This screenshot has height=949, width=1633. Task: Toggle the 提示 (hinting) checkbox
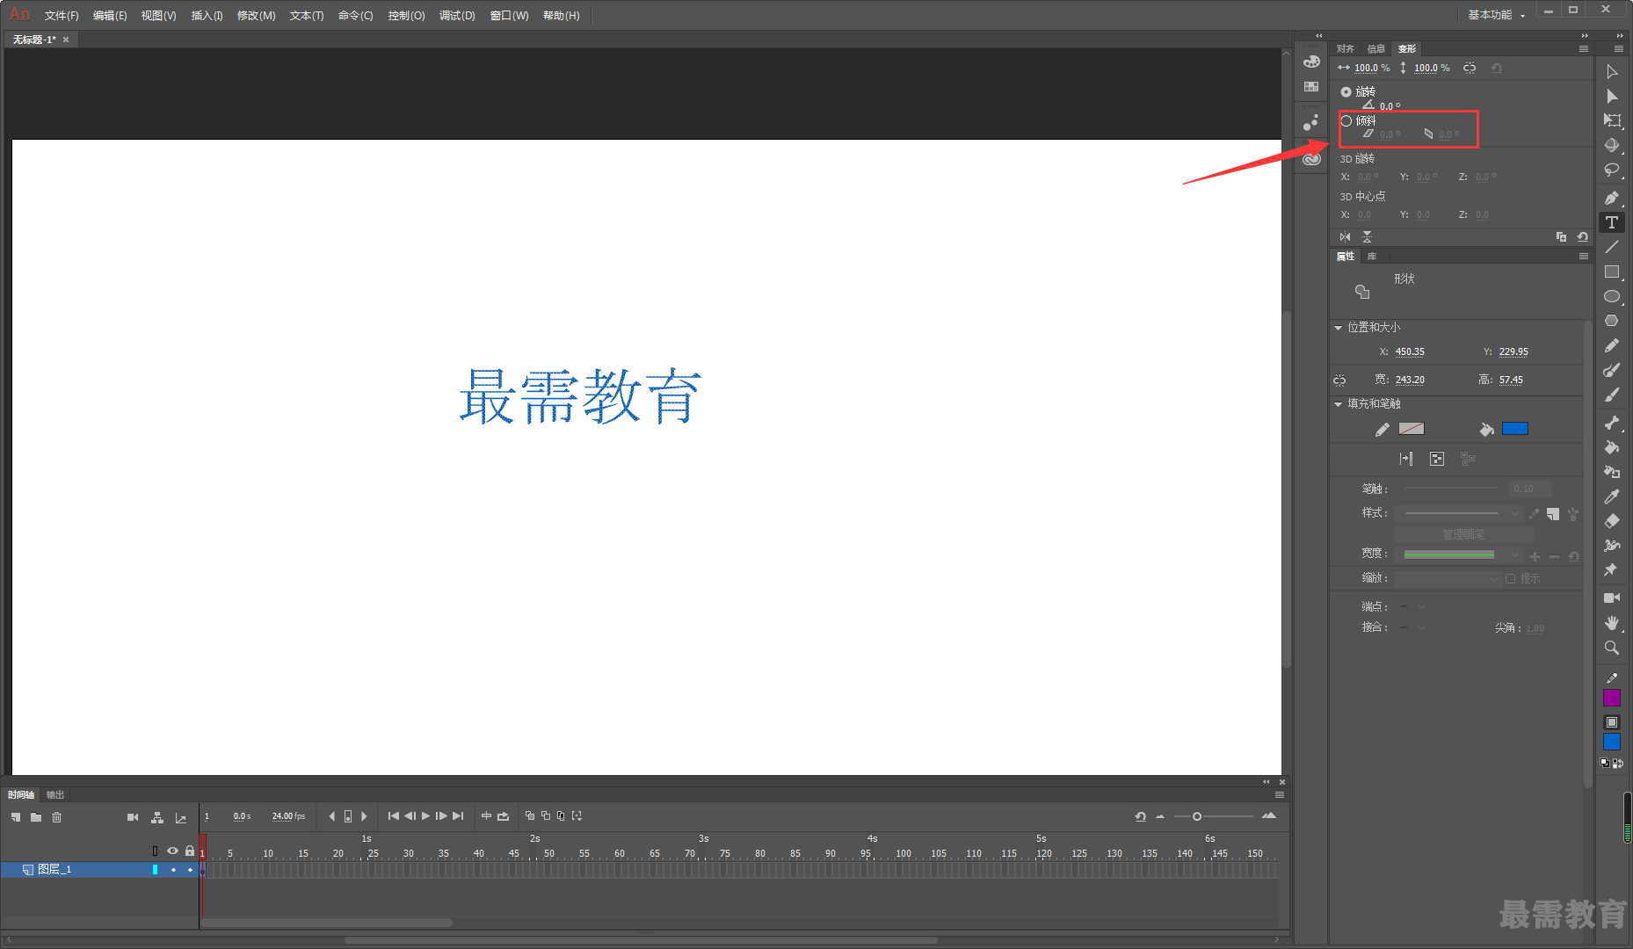pos(1511,579)
